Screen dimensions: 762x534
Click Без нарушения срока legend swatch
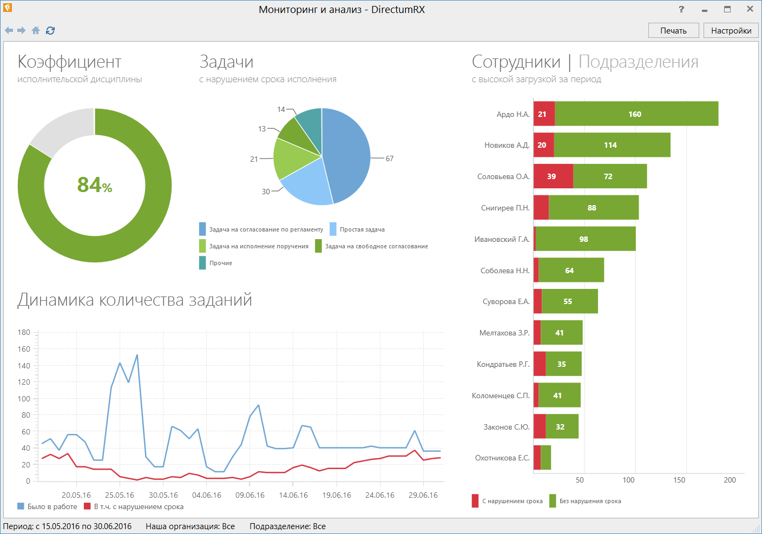pos(553,501)
